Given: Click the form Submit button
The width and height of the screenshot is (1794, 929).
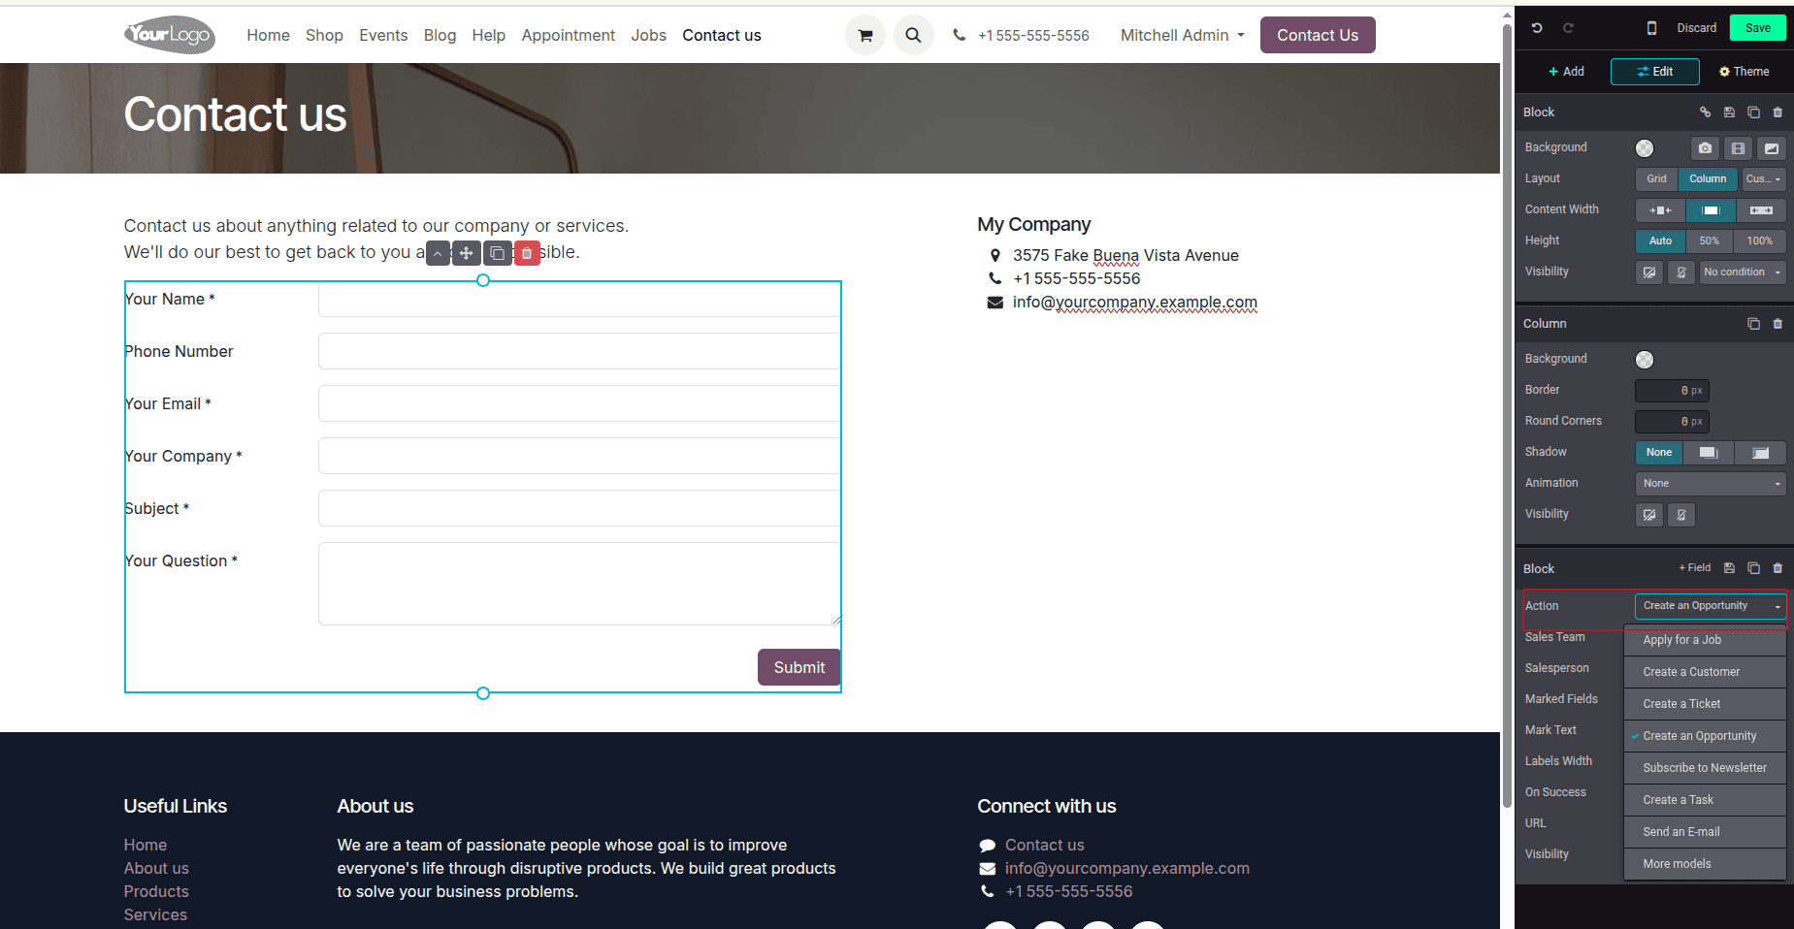Looking at the screenshot, I should click(799, 667).
